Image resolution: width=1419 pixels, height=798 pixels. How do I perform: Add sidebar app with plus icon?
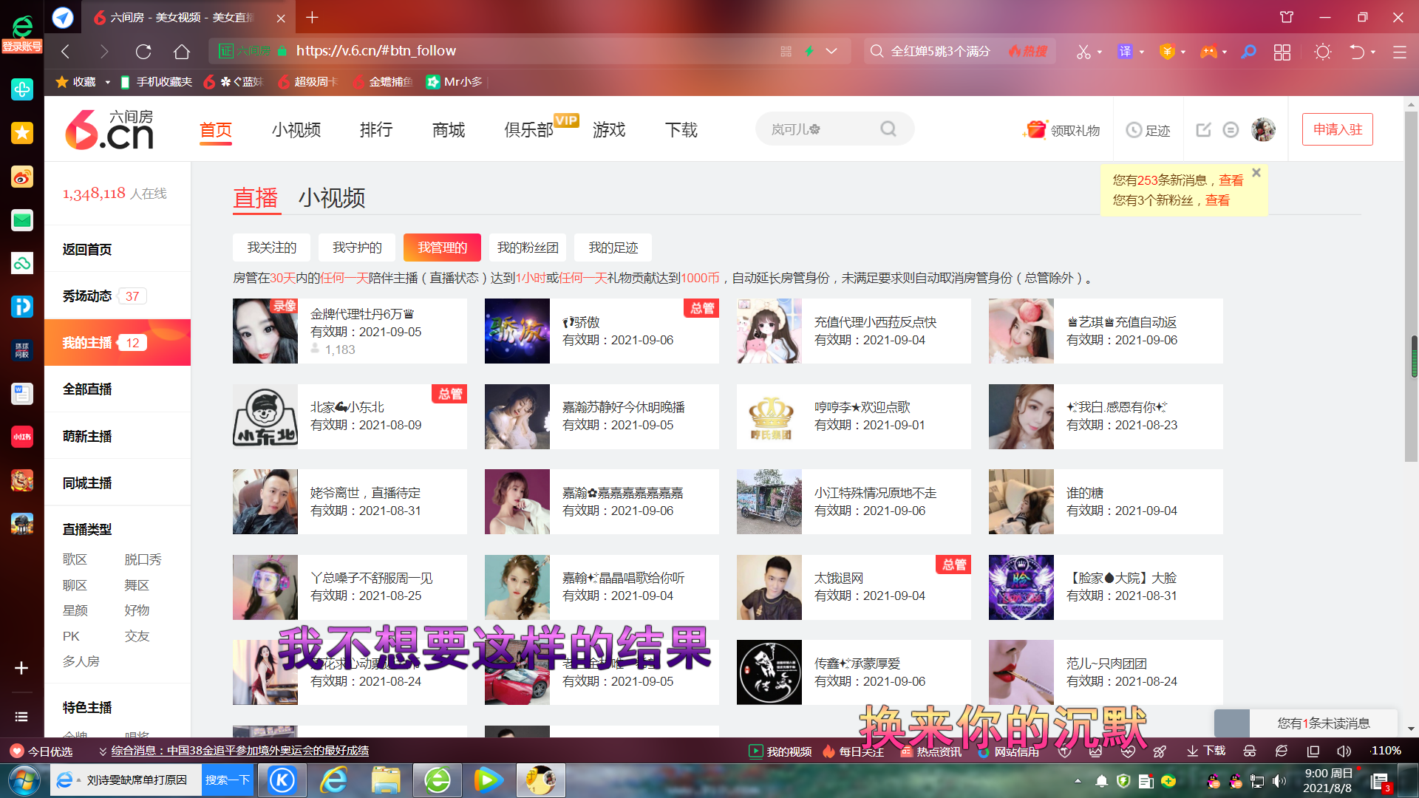pyautogui.click(x=21, y=668)
